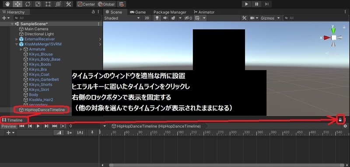Toggle hidden objects visibility counter
350x167 pixels.
(188, 18)
